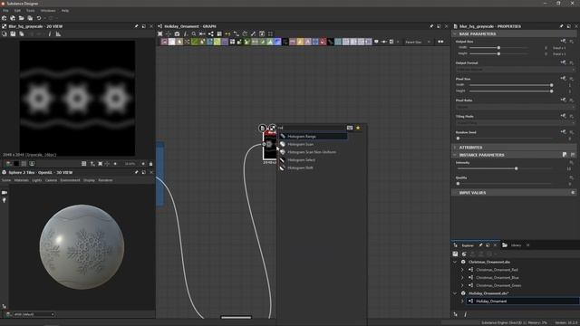Click camera icon at 3D view left edge
The width and height of the screenshot is (580, 326).
point(5,193)
